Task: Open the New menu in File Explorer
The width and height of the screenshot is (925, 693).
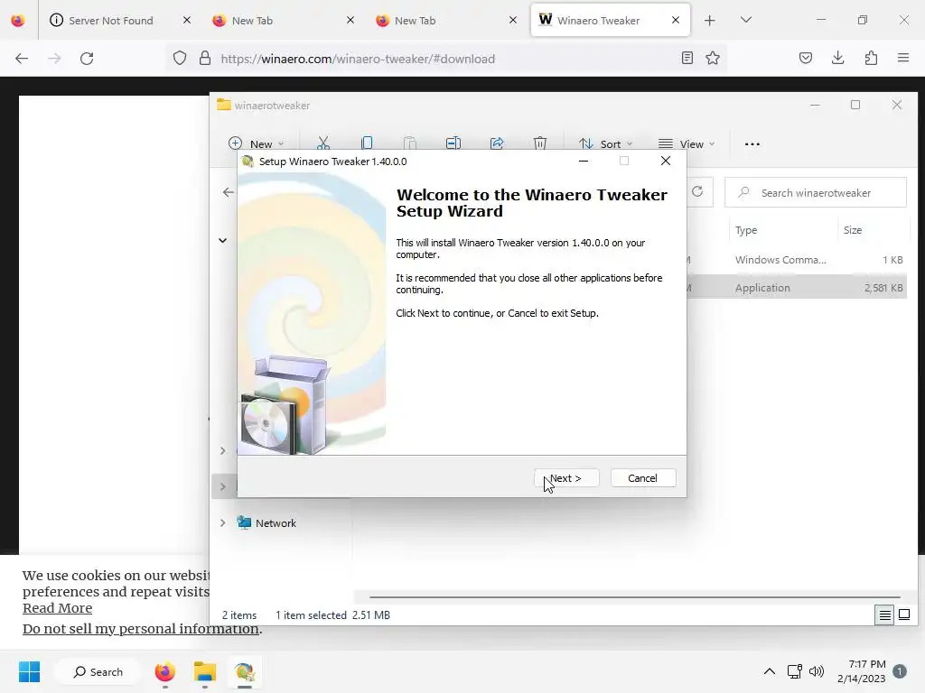Action: pos(257,143)
